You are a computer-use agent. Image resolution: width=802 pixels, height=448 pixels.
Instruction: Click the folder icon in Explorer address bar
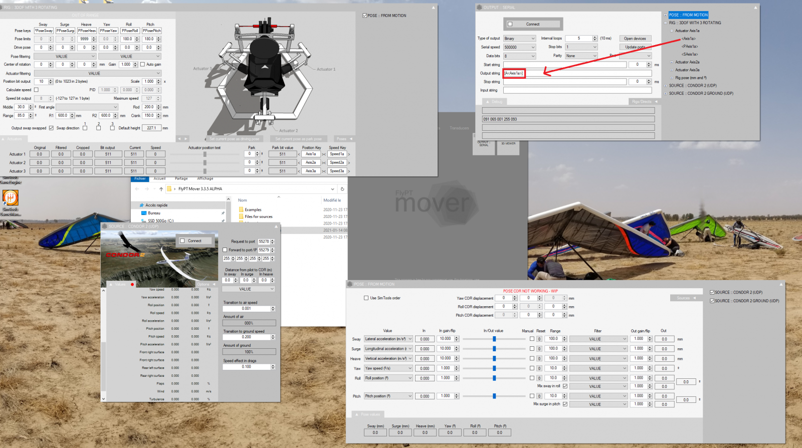tap(169, 189)
